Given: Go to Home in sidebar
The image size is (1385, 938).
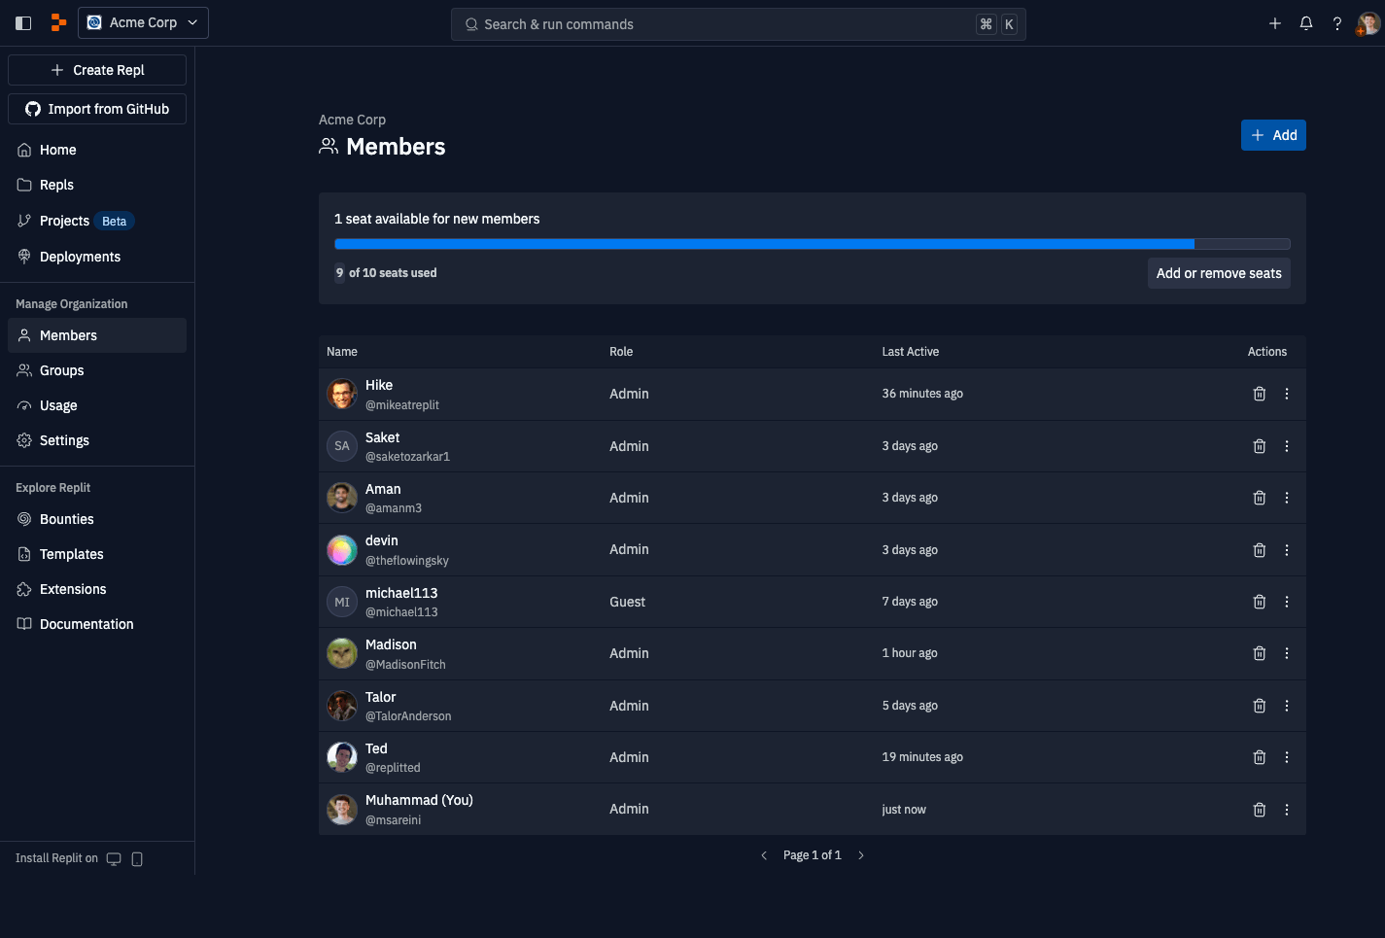Looking at the screenshot, I should coord(97,150).
